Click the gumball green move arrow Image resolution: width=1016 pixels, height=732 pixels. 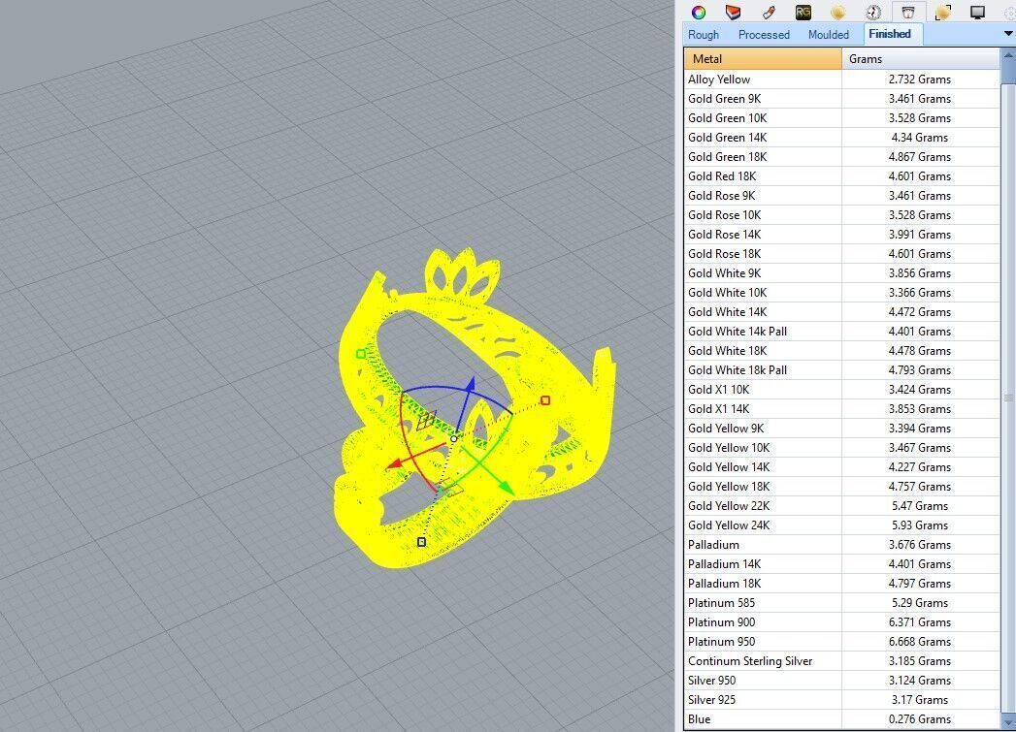tap(506, 488)
